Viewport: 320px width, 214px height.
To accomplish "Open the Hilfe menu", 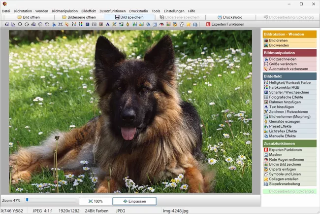I will pos(192,11).
